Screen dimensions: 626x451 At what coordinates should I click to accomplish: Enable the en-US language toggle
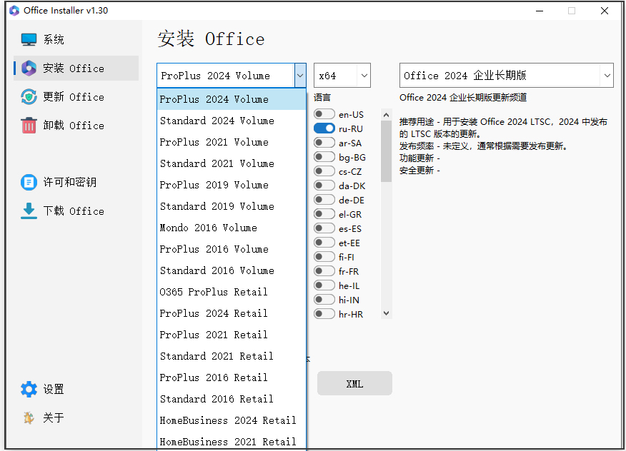click(324, 114)
